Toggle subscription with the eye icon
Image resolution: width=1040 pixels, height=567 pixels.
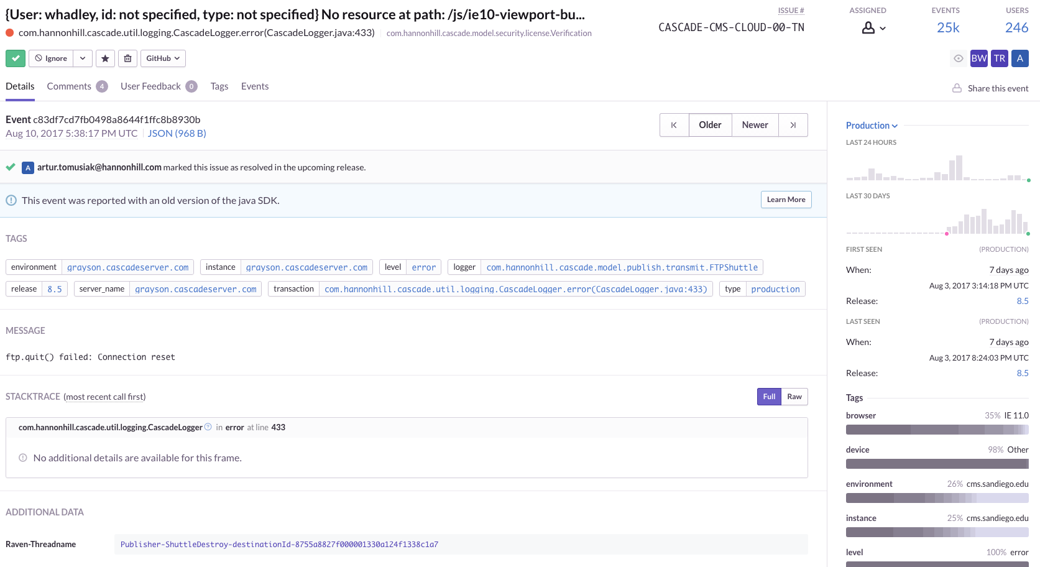tap(959, 58)
